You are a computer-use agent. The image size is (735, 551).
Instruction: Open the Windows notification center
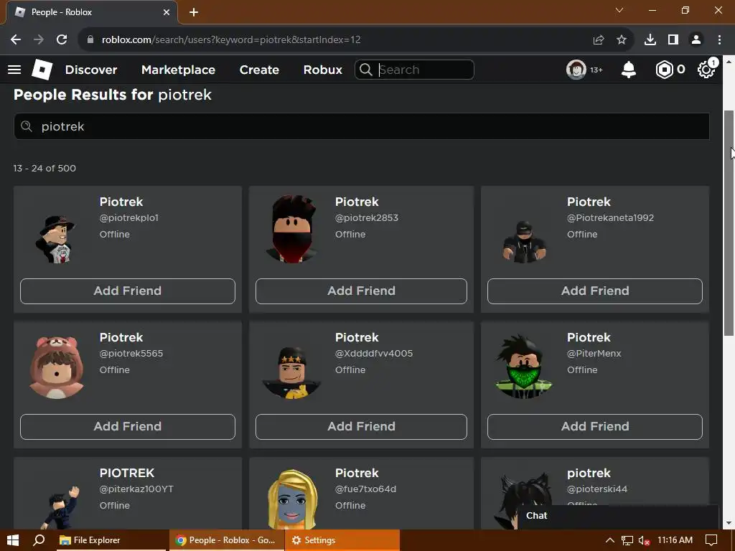click(x=711, y=540)
